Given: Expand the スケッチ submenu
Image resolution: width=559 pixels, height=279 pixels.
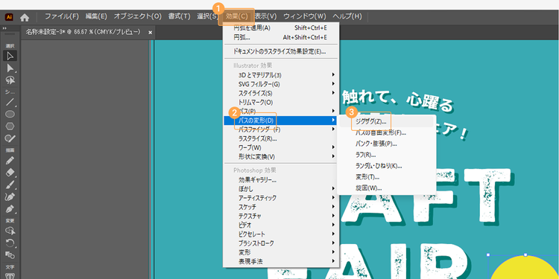Looking at the screenshot, I should [281, 207].
